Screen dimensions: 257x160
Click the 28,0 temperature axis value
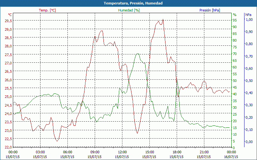tap(8, 46)
